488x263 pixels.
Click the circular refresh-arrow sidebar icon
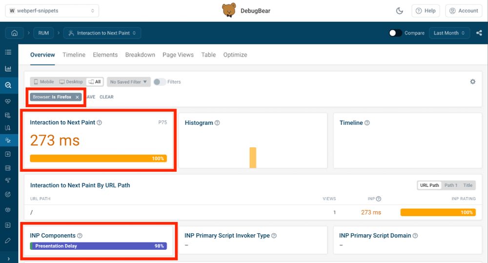point(8,195)
